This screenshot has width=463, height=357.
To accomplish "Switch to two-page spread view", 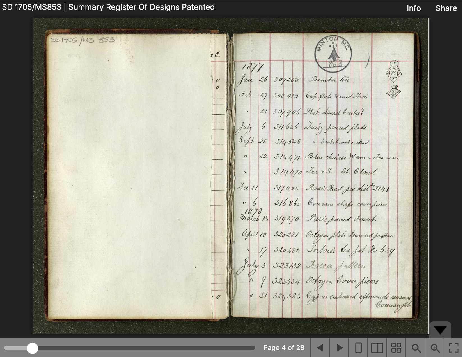I will coord(377,348).
